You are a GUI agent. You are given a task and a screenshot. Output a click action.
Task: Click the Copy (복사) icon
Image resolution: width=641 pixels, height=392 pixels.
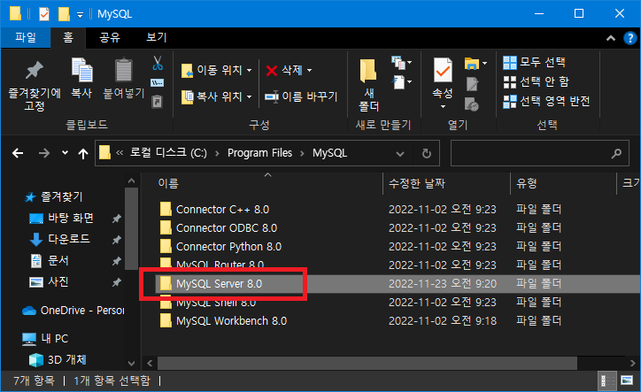point(81,70)
